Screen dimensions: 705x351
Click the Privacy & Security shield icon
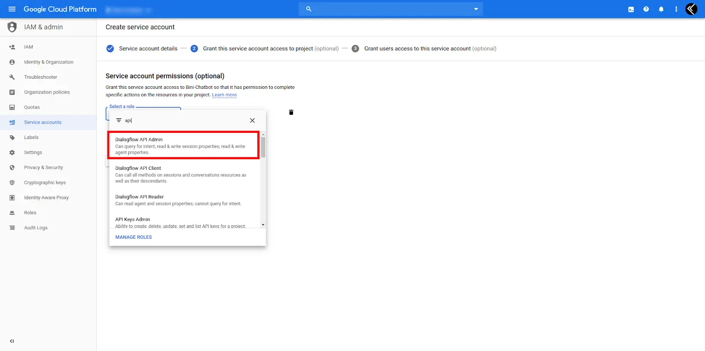tap(12, 168)
